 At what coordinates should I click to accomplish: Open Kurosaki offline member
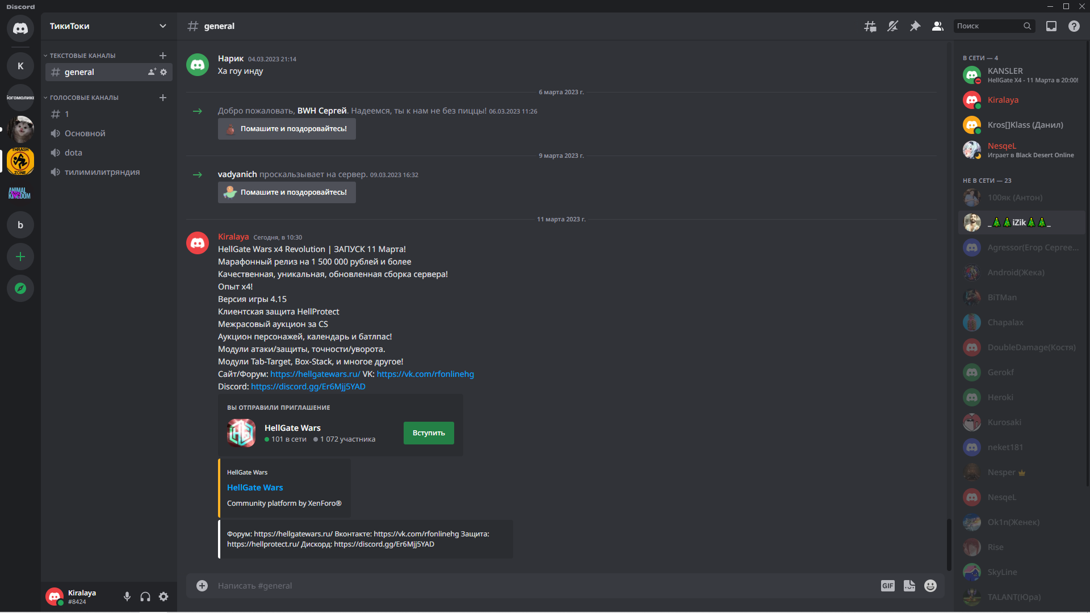coord(1022,422)
